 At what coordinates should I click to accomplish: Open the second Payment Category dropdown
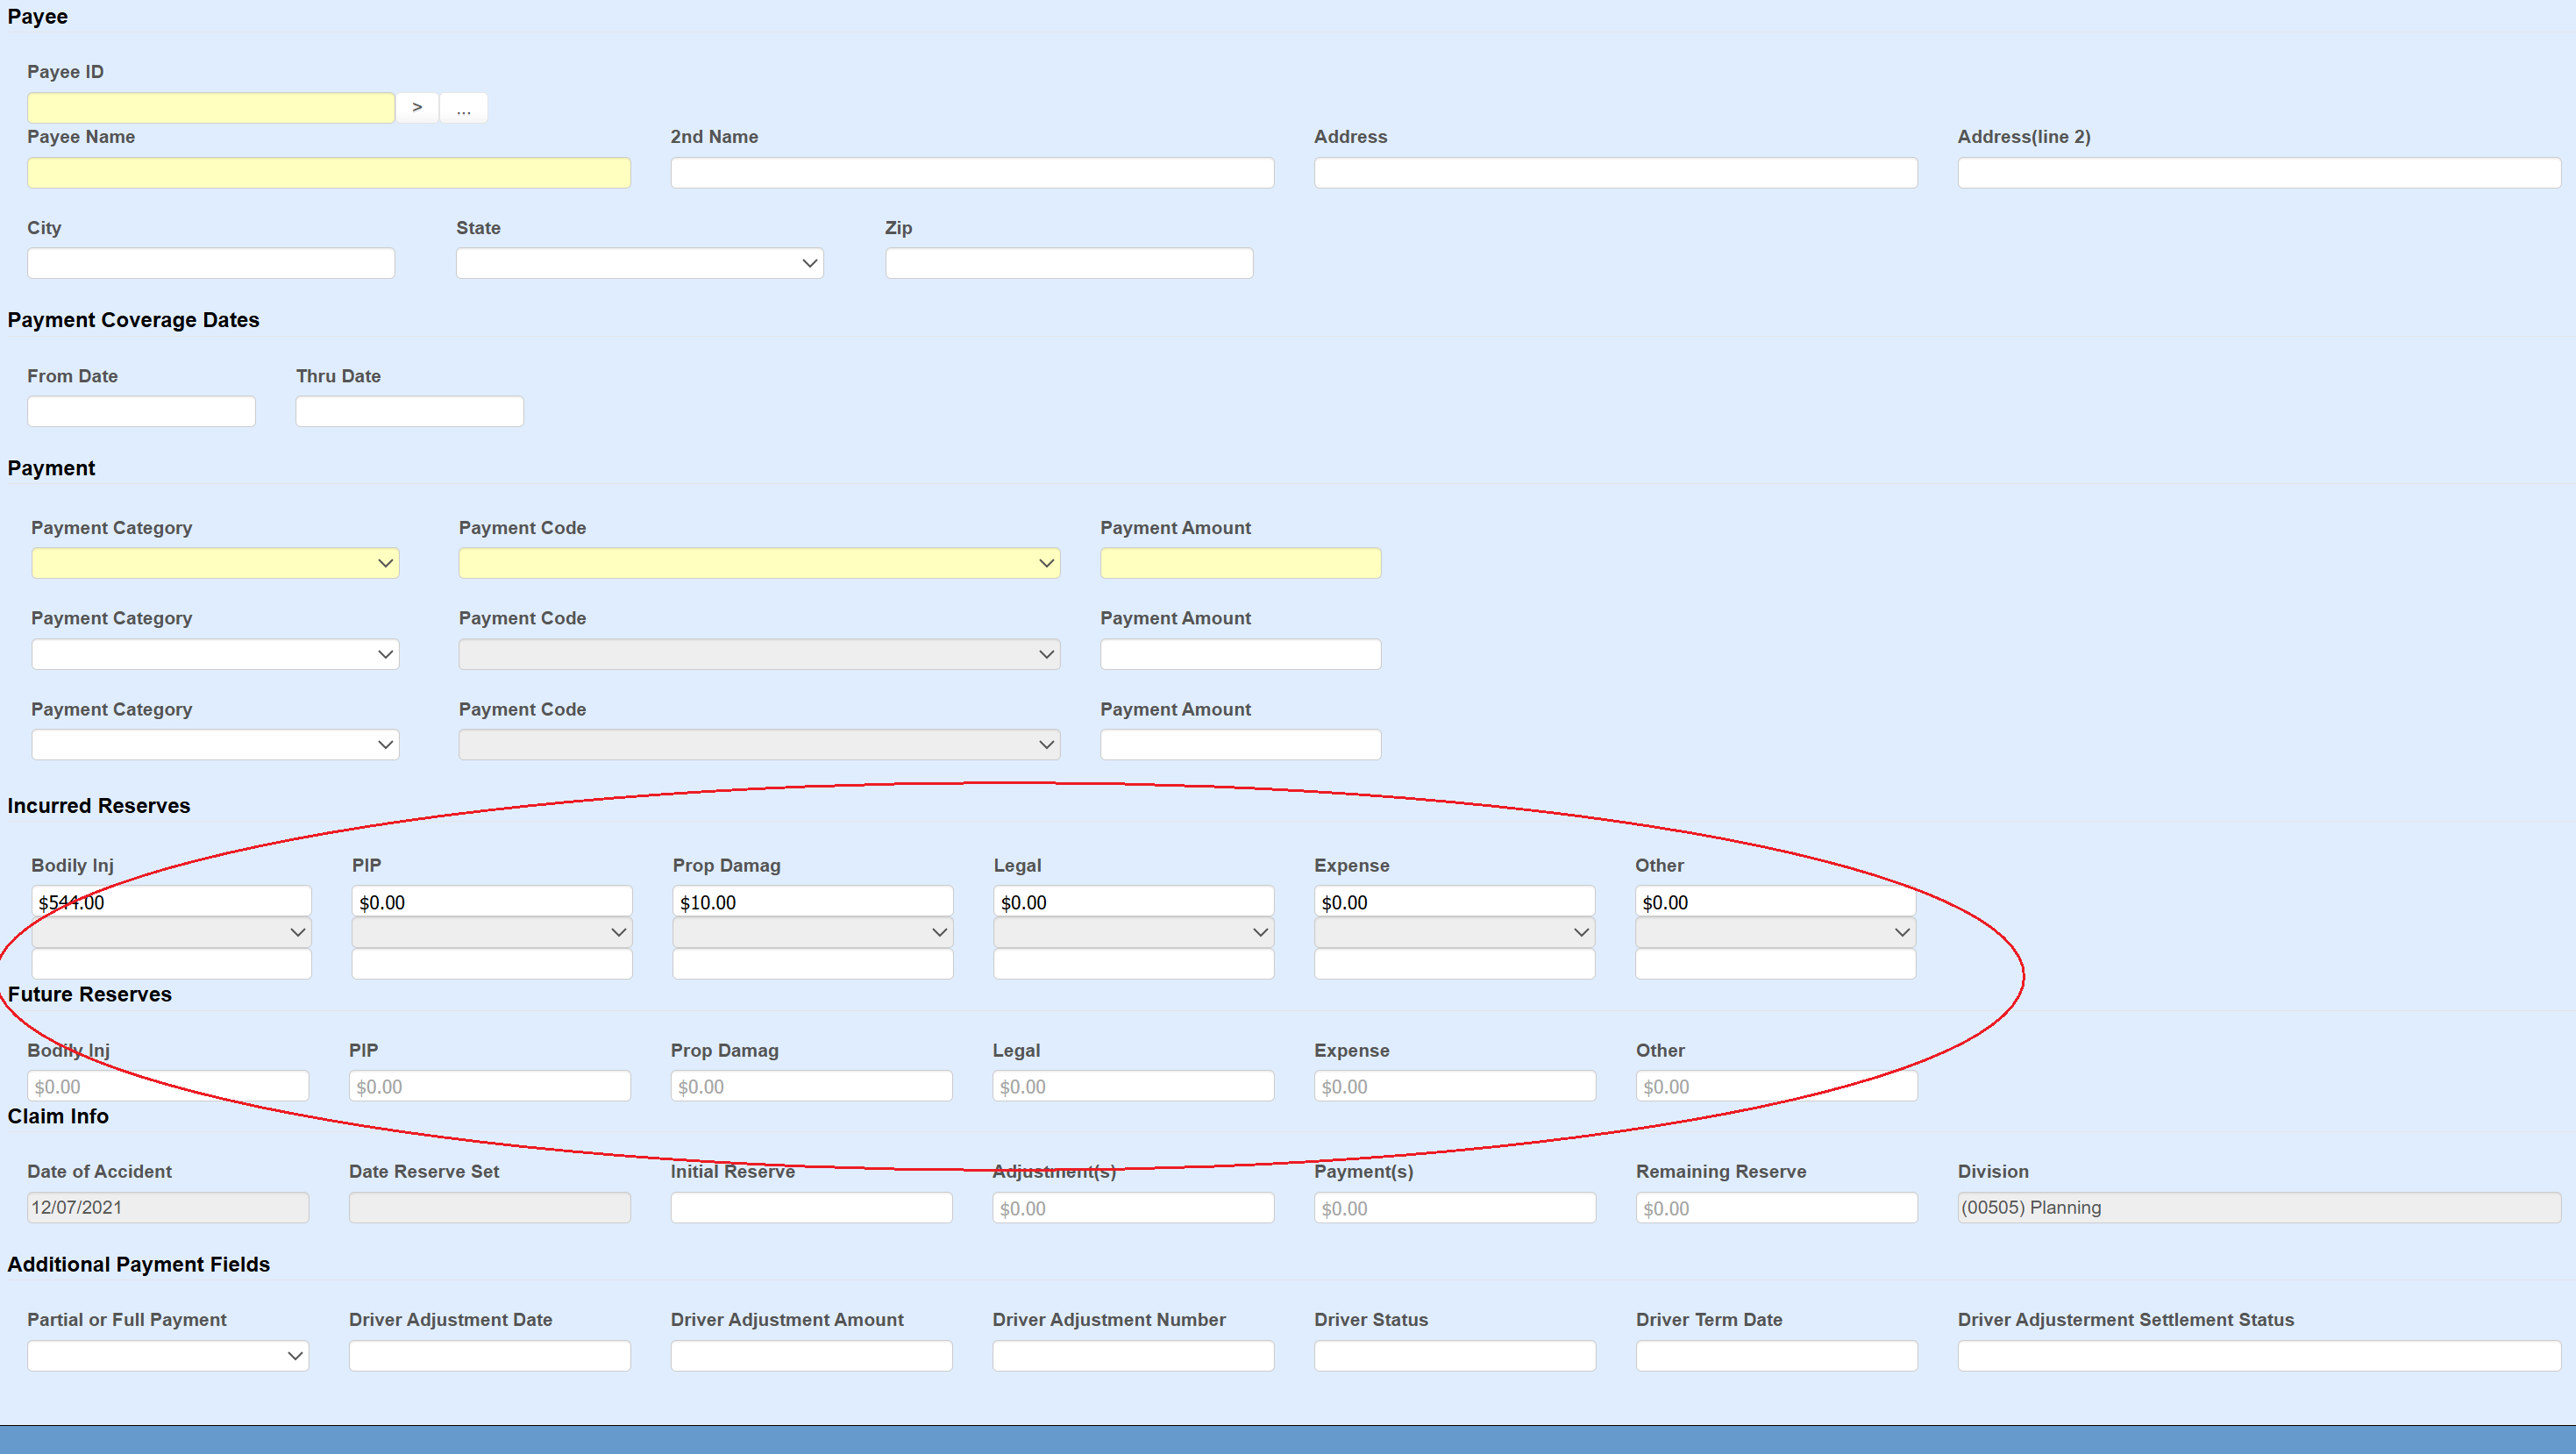(215, 654)
